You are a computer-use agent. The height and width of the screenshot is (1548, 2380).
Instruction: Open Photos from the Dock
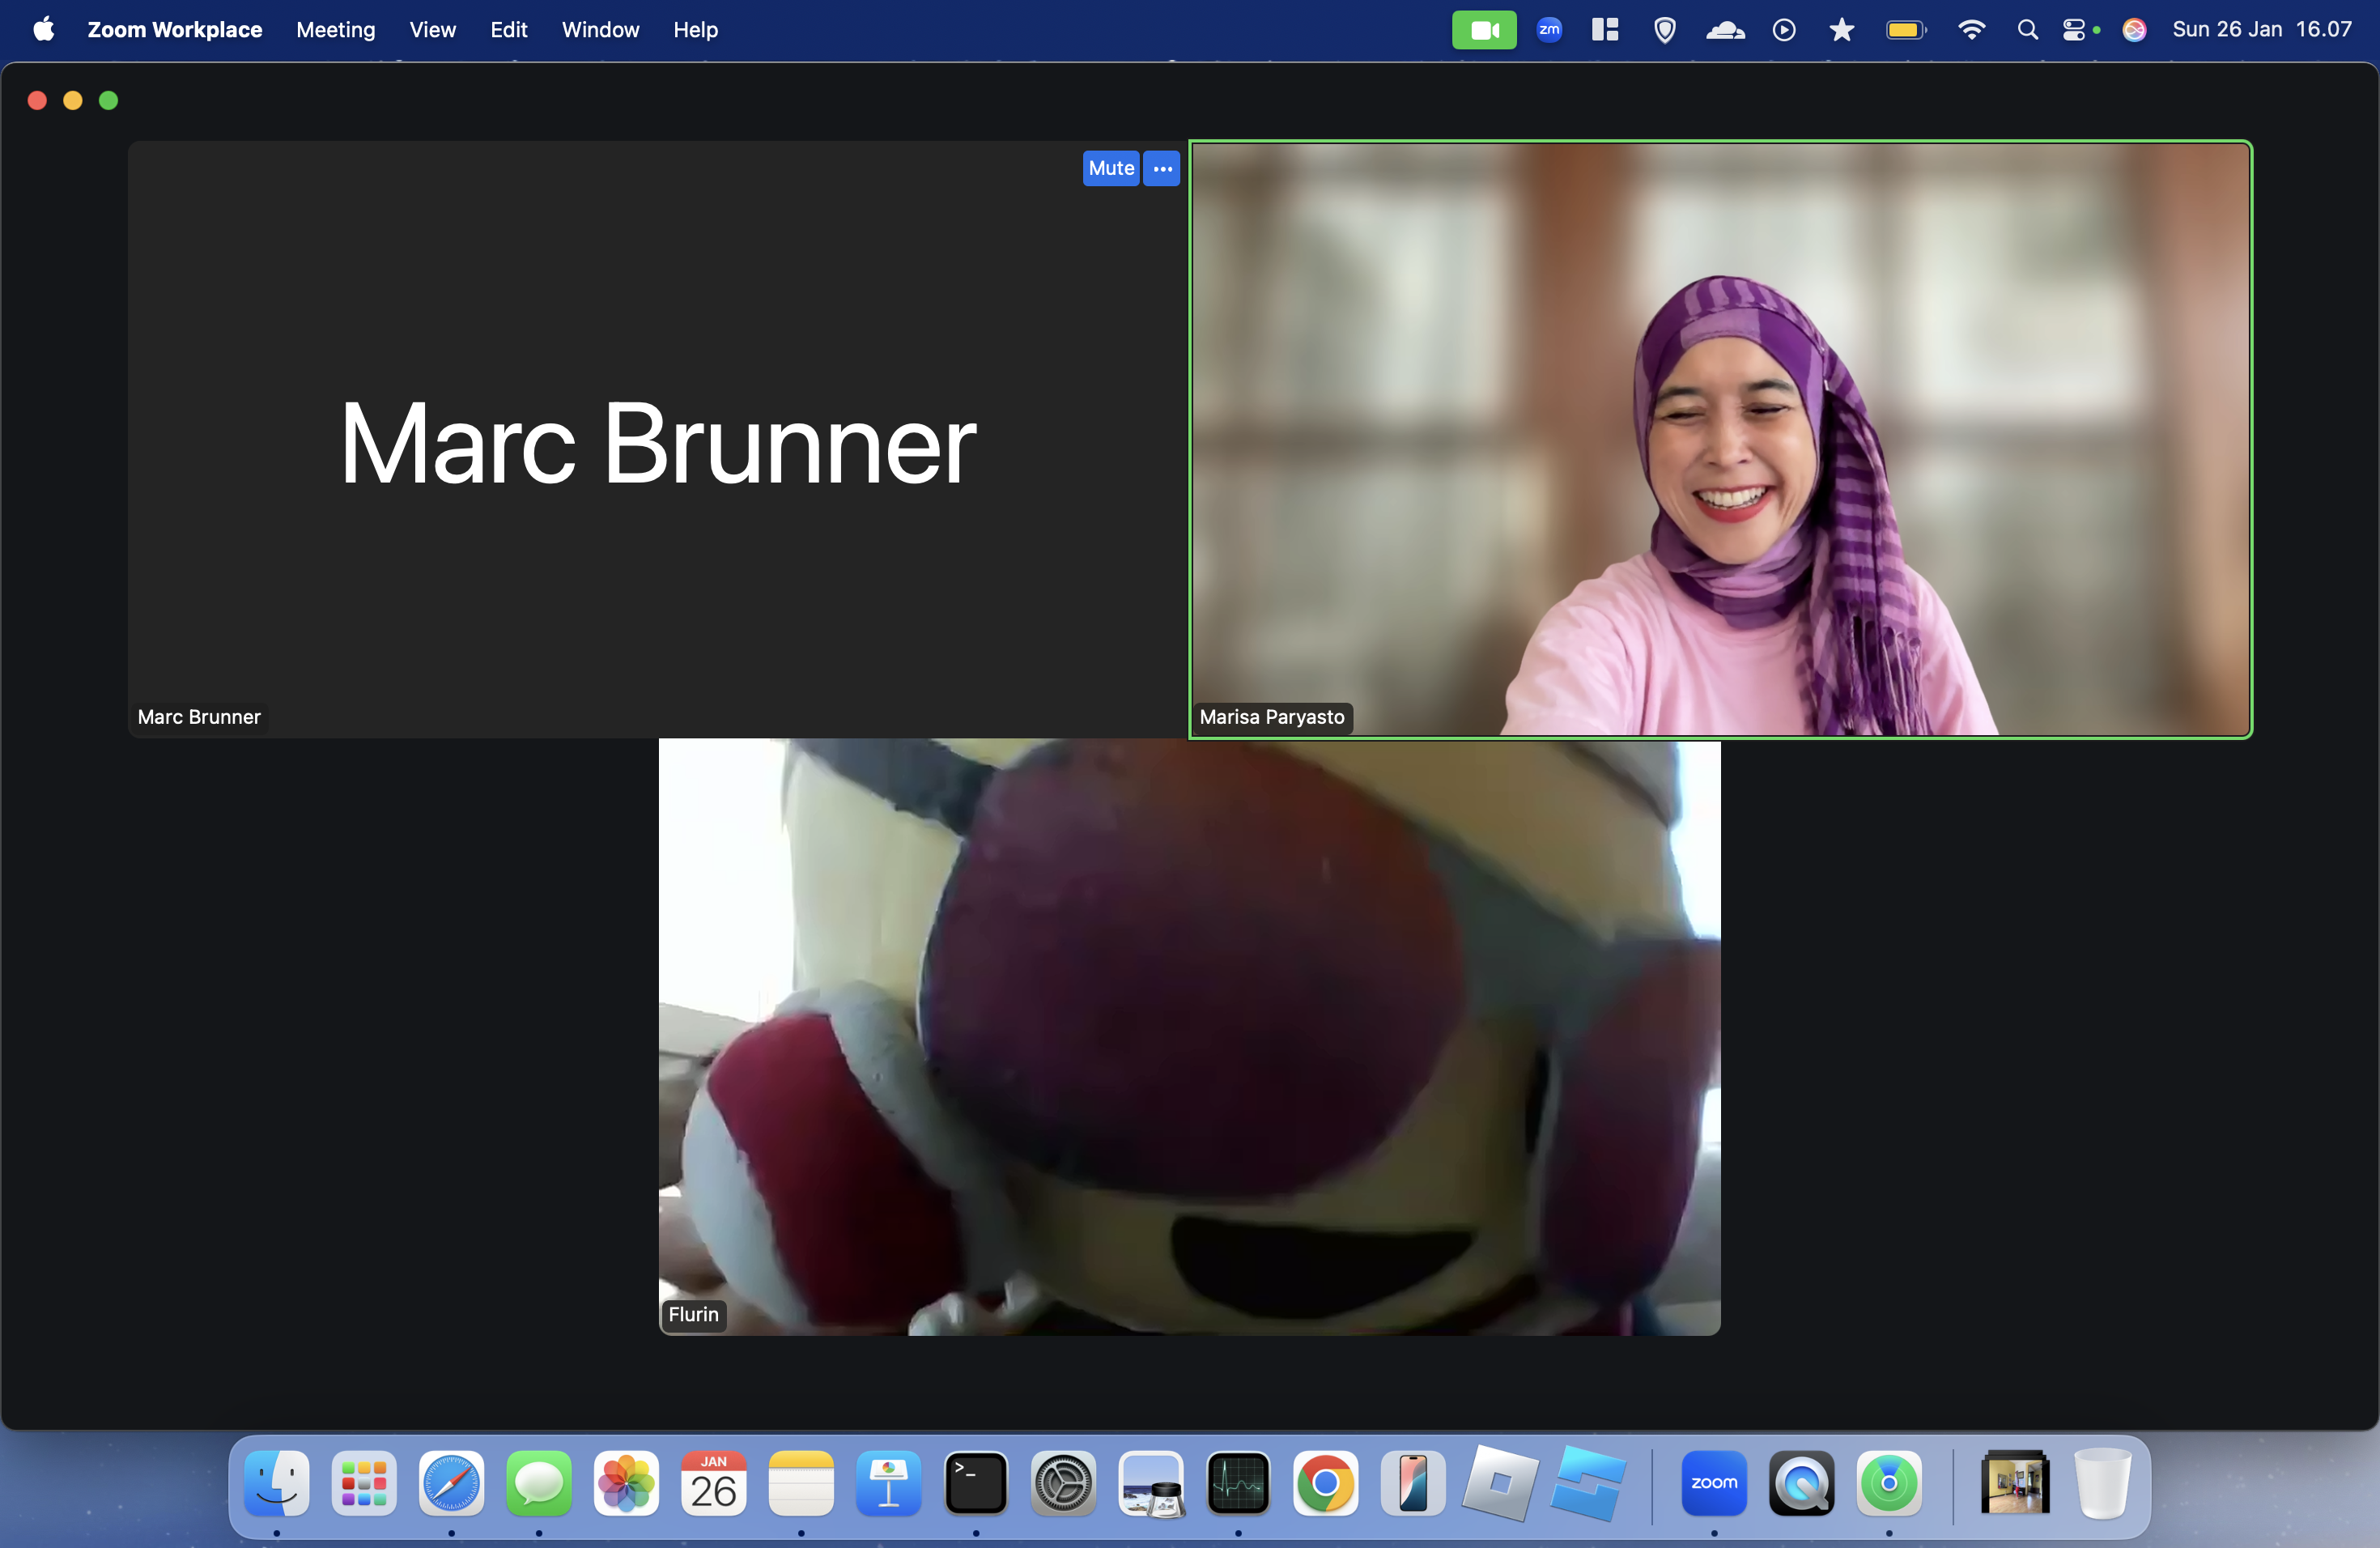[x=626, y=1483]
